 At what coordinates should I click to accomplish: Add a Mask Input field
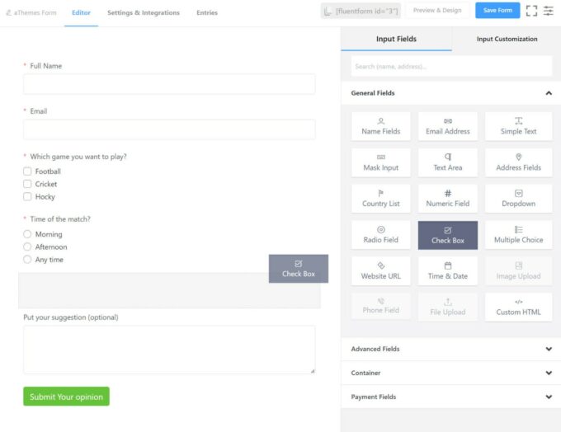point(380,162)
